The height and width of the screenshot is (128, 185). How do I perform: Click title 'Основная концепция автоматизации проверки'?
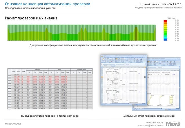(48, 4)
